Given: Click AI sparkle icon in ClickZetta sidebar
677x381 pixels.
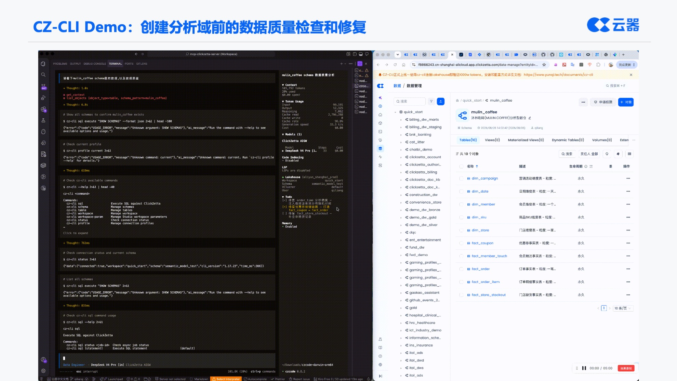Looking at the screenshot, I should [380, 98].
